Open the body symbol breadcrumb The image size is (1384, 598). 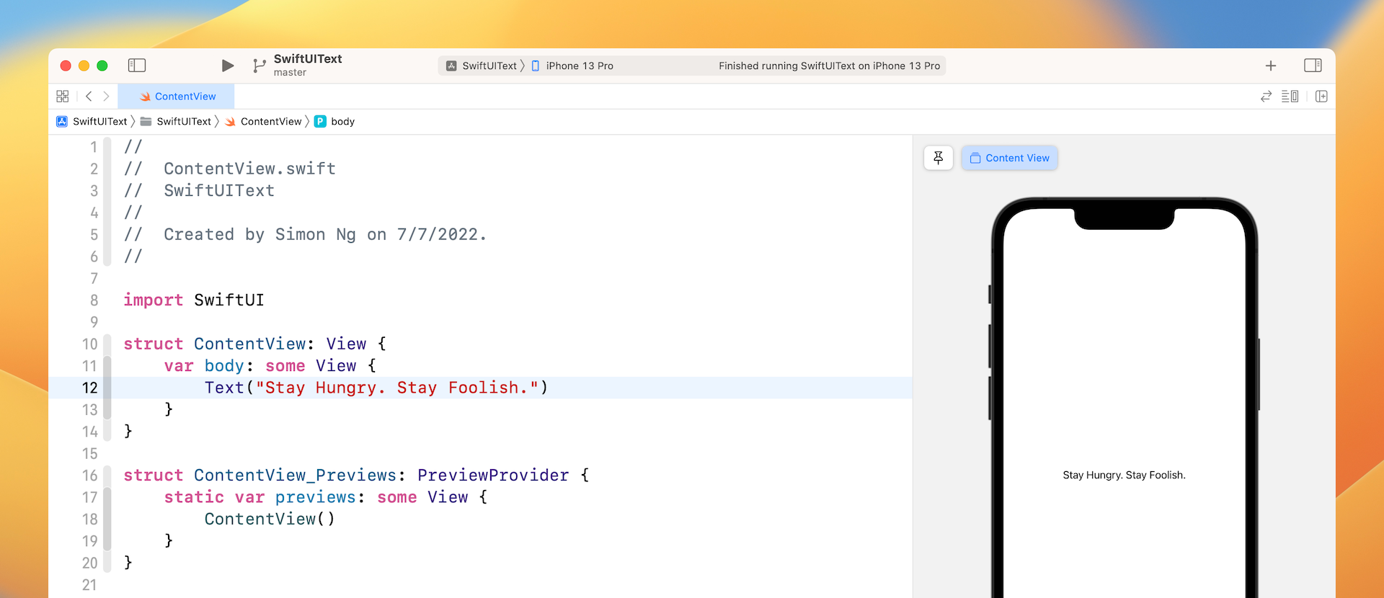tap(334, 122)
